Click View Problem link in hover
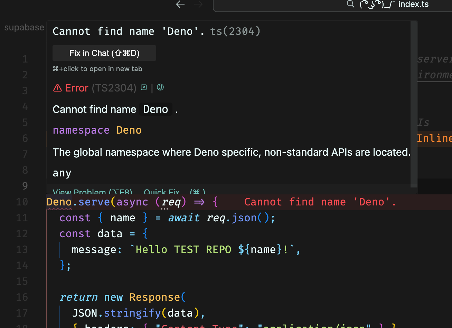This screenshot has height=328, width=452. click(92, 192)
